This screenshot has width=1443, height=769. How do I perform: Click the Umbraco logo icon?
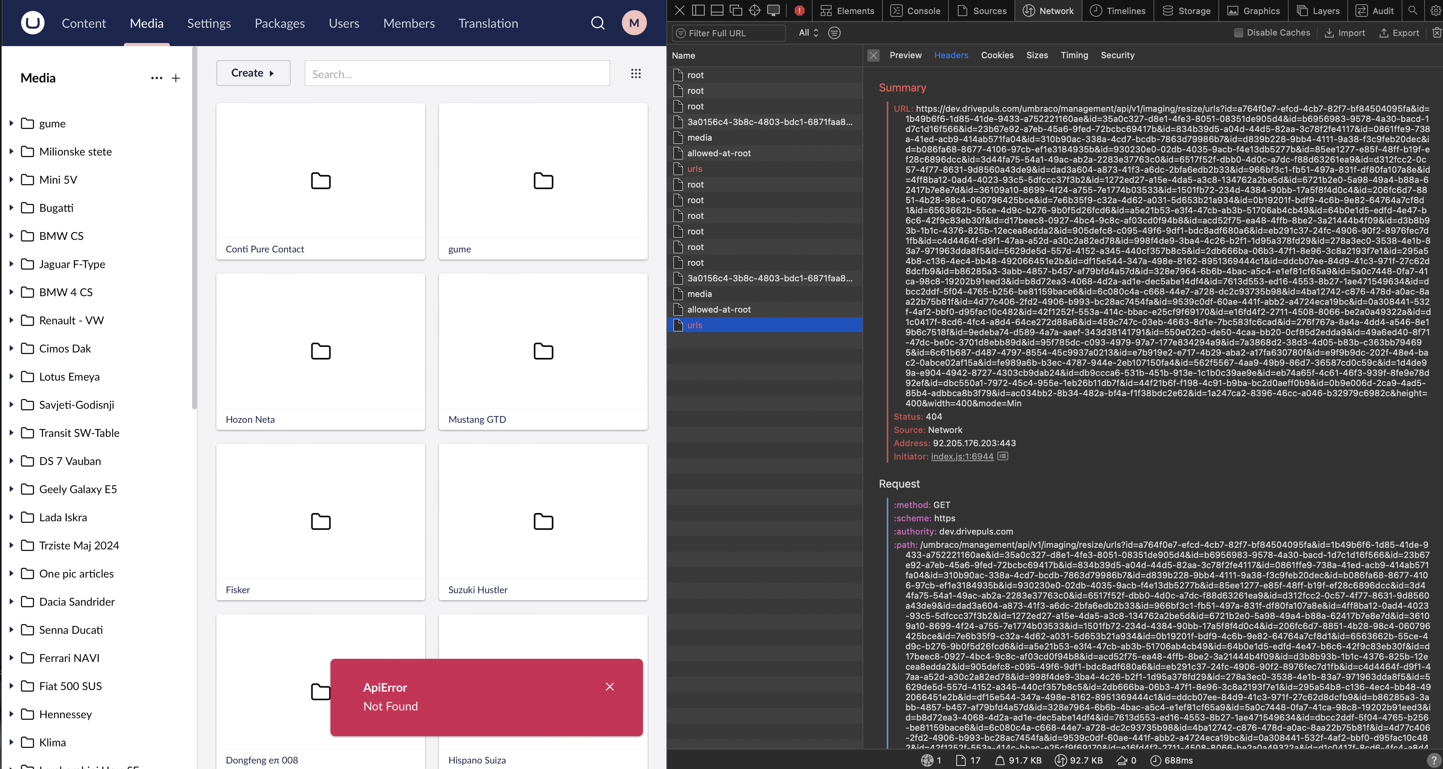point(32,23)
